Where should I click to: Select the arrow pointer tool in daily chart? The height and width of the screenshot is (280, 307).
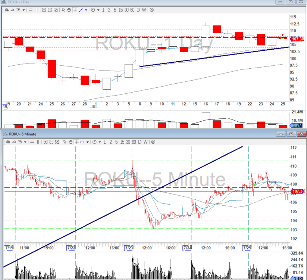[x=63, y=10]
